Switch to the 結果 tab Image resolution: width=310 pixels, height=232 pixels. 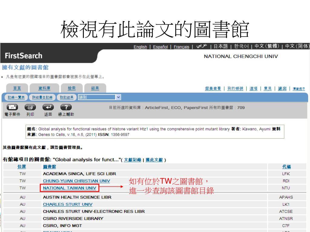pos(95,88)
